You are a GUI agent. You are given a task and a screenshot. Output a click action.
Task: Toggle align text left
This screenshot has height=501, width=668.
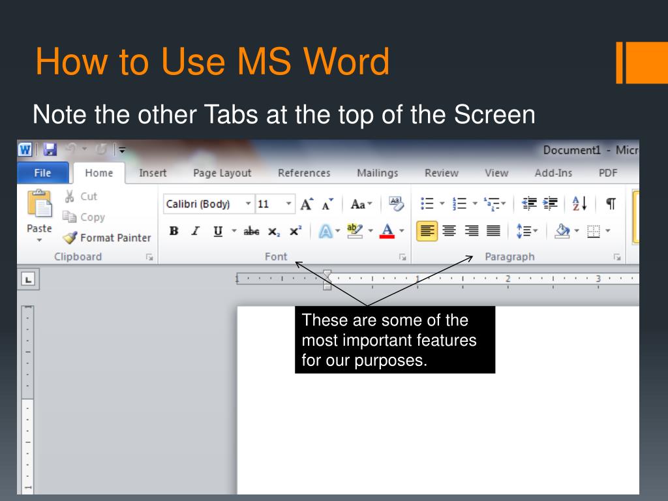(x=427, y=231)
